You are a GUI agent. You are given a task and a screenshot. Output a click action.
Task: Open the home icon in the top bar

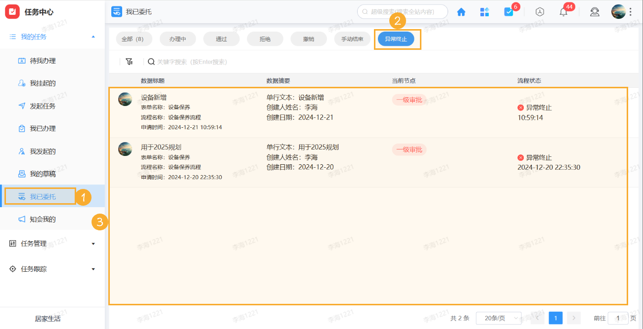(x=461, y=11)
